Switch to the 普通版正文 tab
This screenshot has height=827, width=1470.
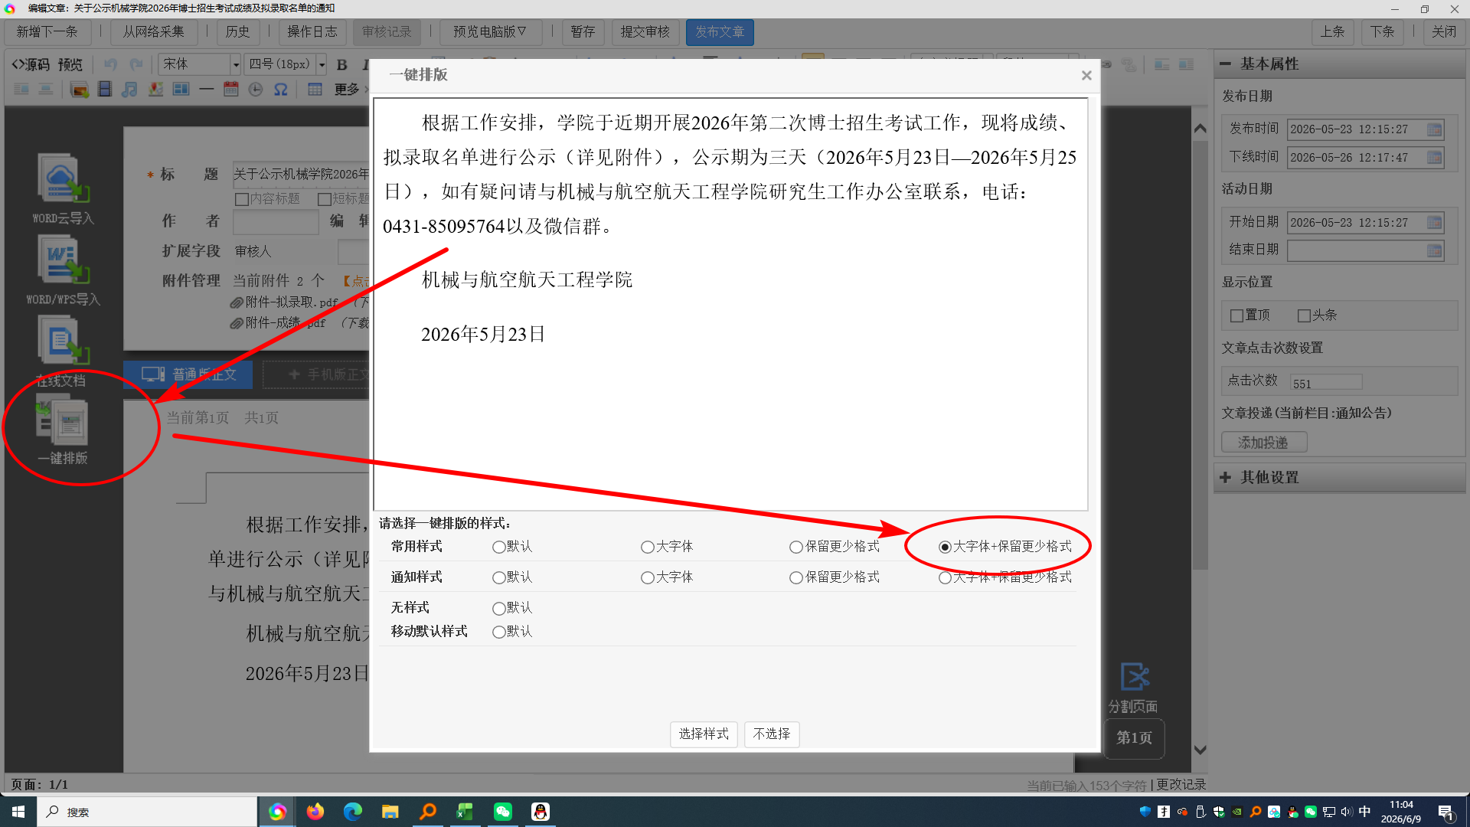[x=188, y=374]
